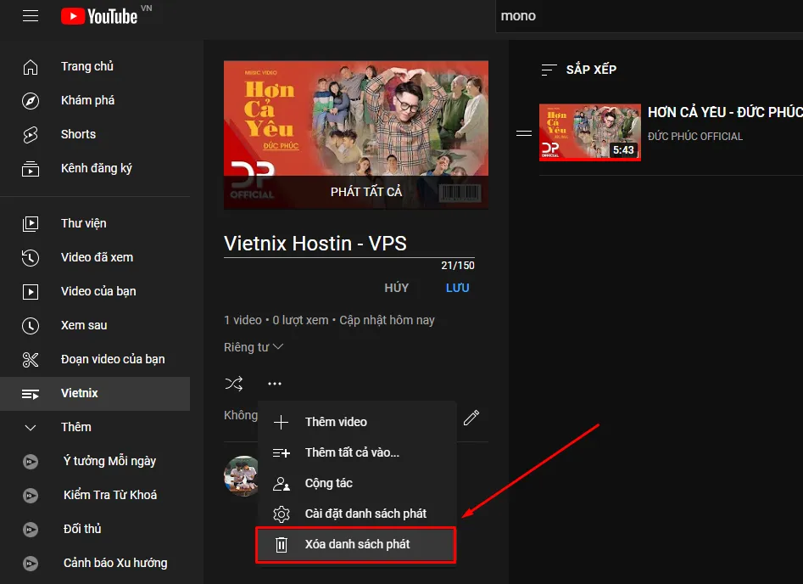Viewport: 803px width, 584px height.
Task: Click the SẮP XẾP sort button
Action: click(x=578, y=70)
